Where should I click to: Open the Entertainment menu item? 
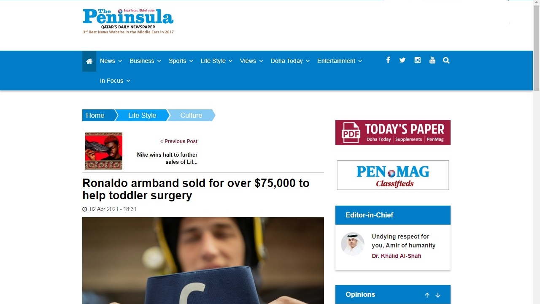coord(340,61)
